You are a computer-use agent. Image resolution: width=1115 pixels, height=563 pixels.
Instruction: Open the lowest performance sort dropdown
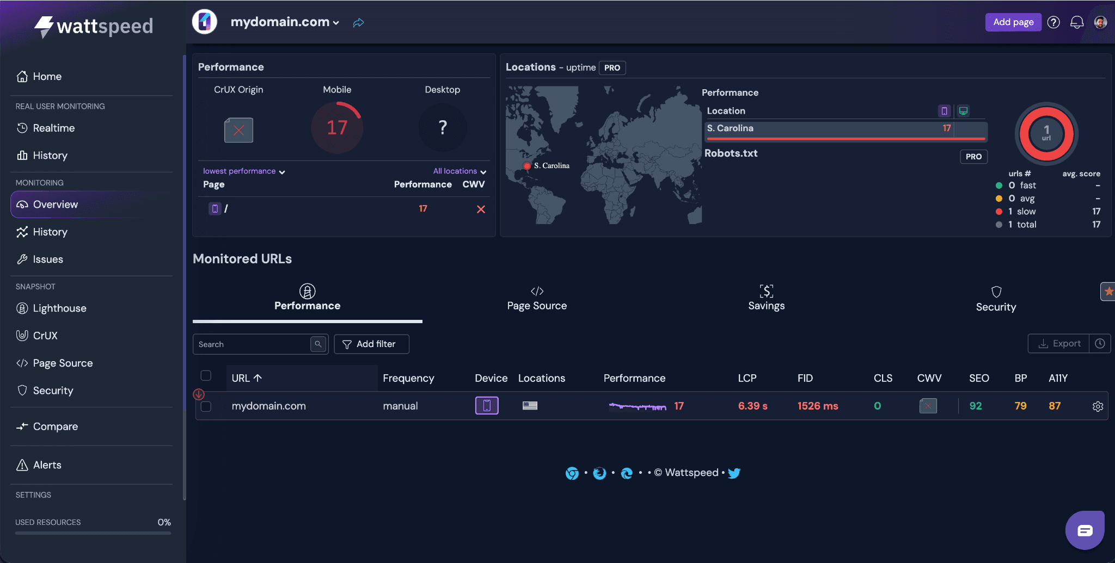tap(244, 171)
